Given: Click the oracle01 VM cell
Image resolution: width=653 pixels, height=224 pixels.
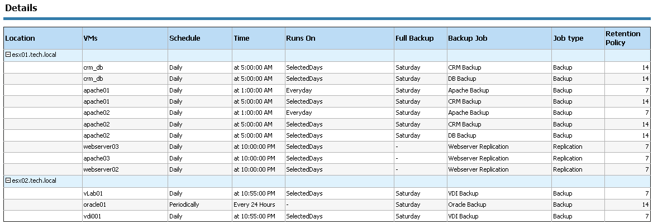Looking at the screenshot, I should [x=95, y=204].
